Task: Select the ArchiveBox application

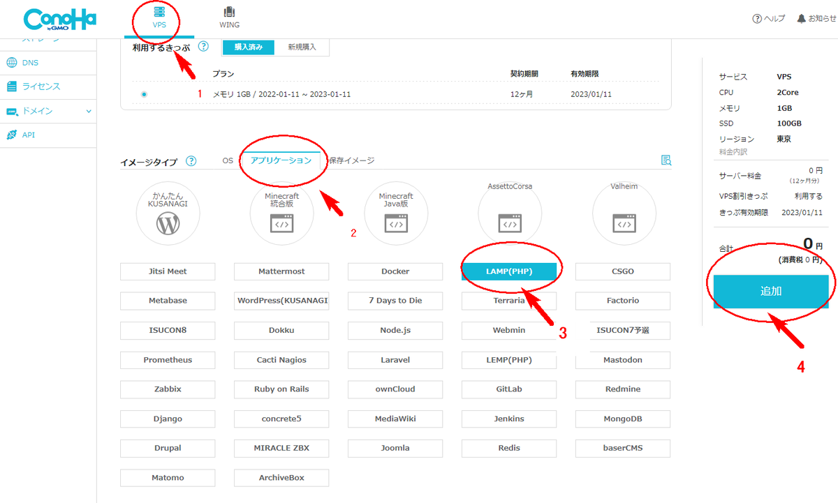Action: [281, 478]
